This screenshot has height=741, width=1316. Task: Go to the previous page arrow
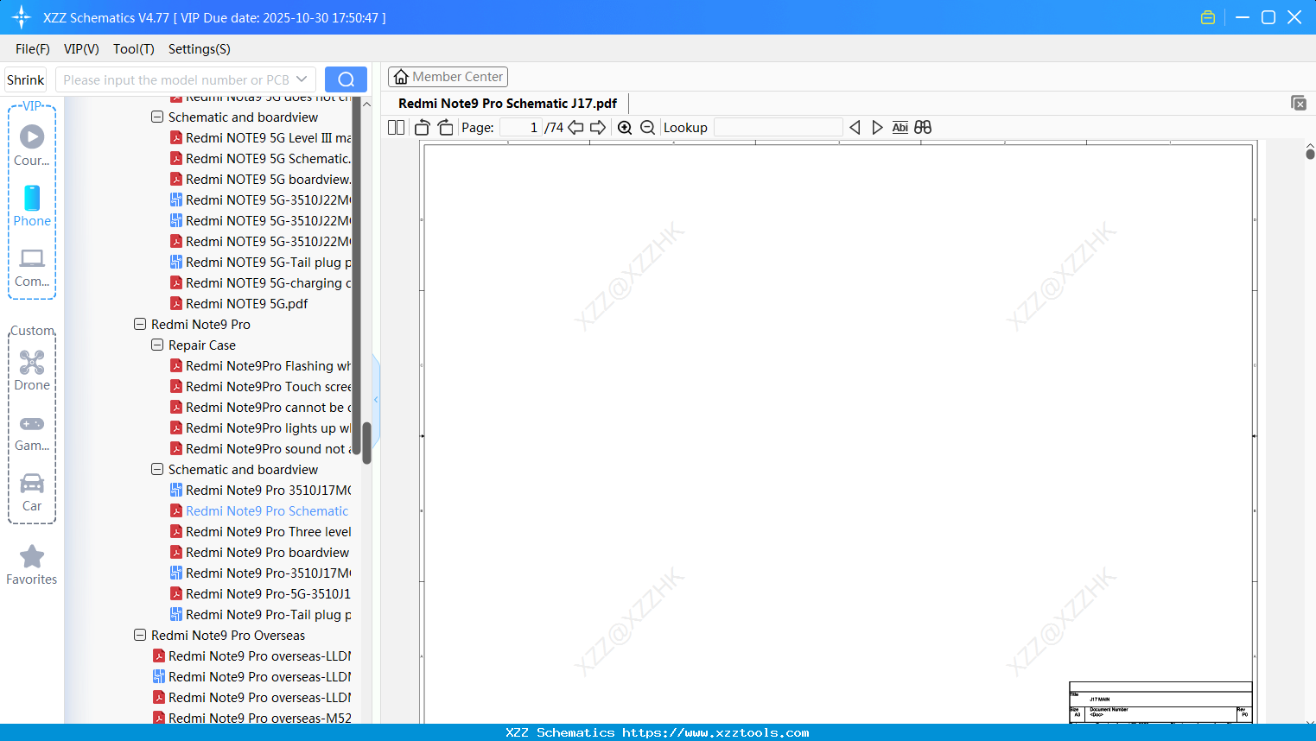click(x=575, y=128)
